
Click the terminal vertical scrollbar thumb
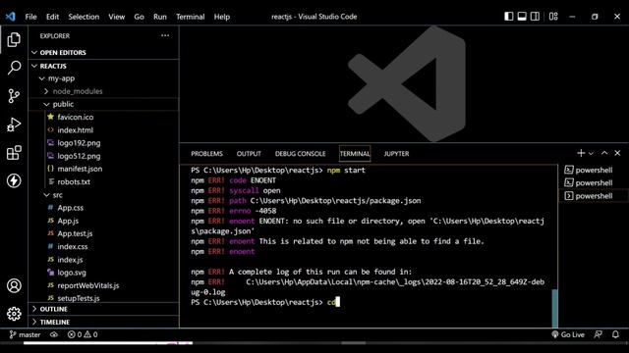coord(554,308)
